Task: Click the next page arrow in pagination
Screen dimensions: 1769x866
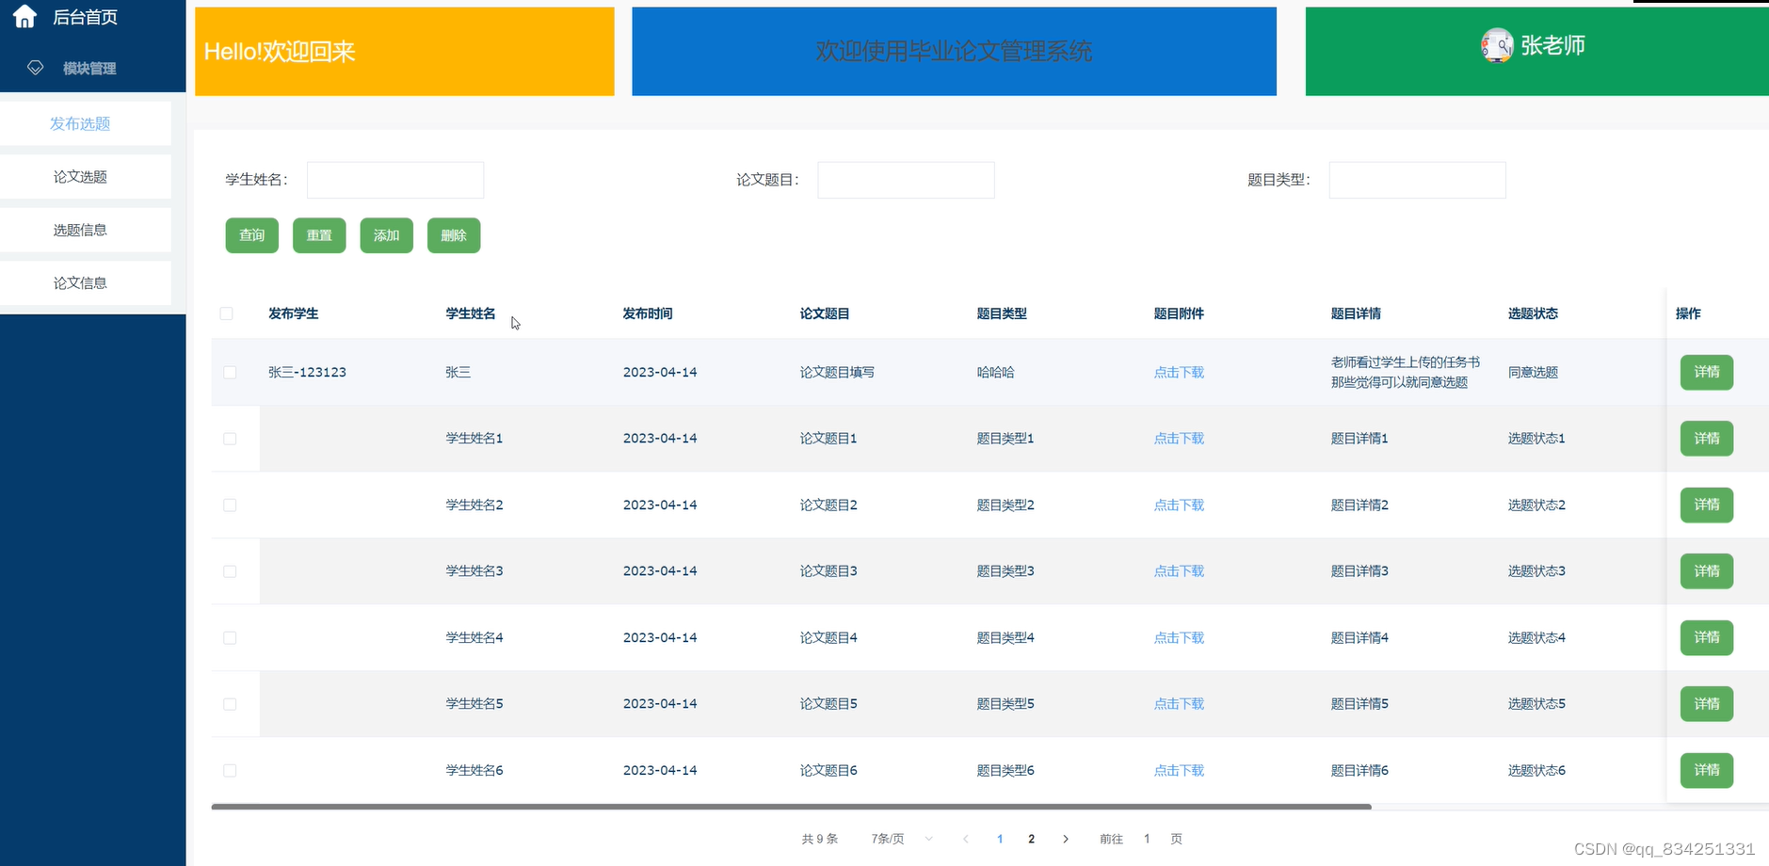Action: [1066, 838]
